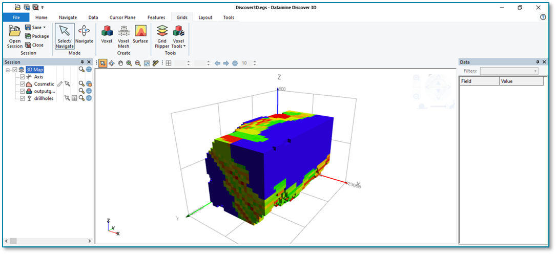556x254 pixels.
Task: Zoom to outputg... layer magnifier
Action: click(81, 91)
